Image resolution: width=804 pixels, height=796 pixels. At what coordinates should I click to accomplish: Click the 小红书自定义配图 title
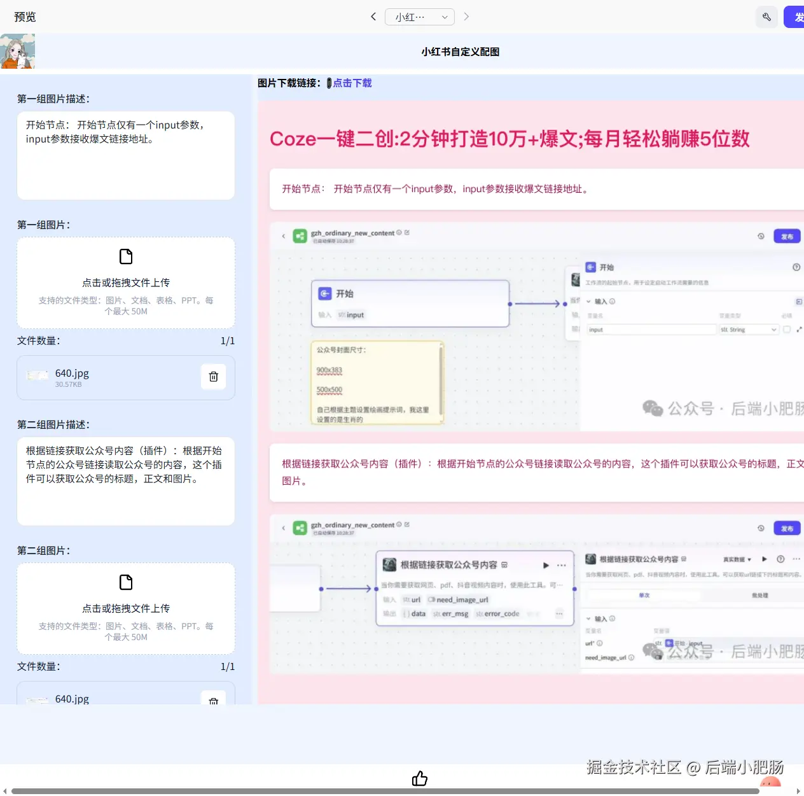(x=460, y=52)
